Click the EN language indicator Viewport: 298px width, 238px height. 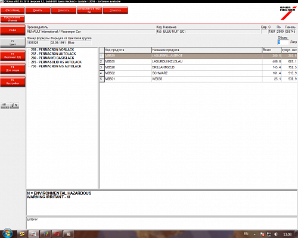tap(246, 234)
